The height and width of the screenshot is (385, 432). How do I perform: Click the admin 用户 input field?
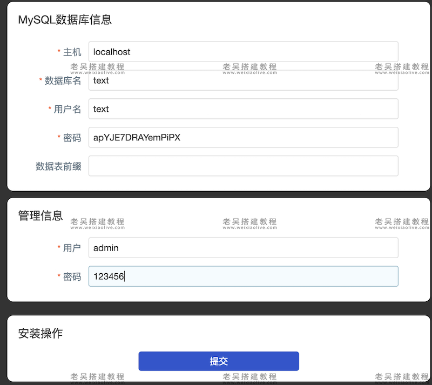pyautogui.click(x=243, y=248)
